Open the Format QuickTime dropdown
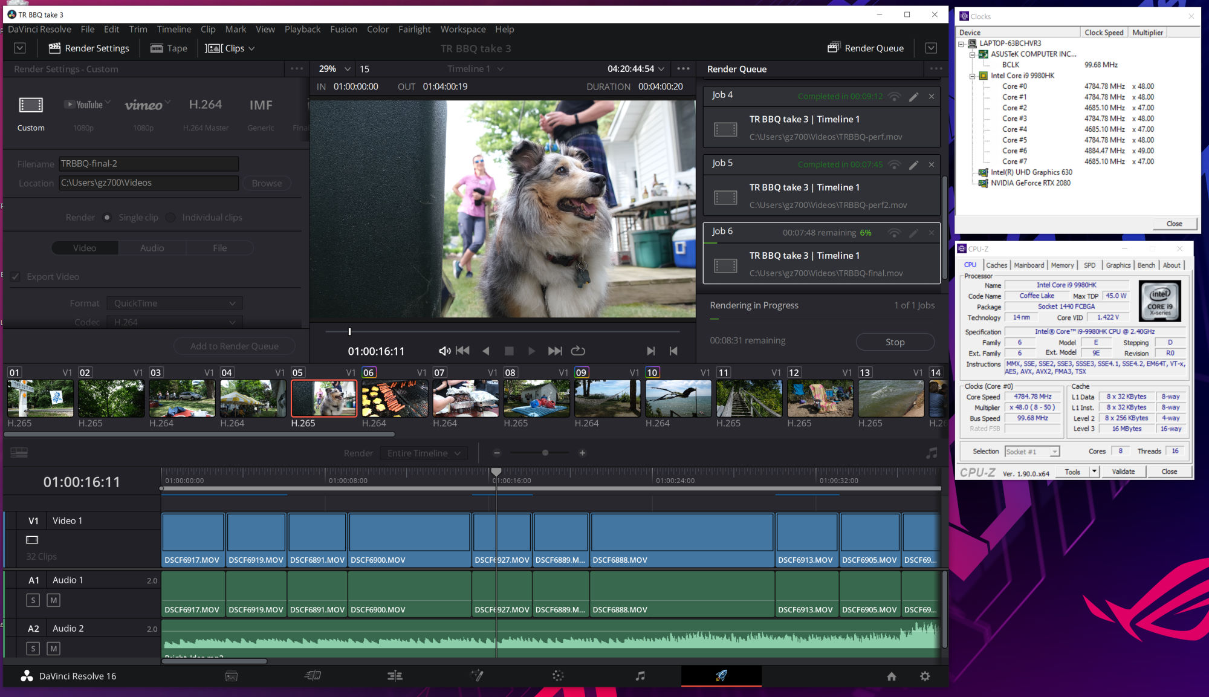 coord(175,303)
